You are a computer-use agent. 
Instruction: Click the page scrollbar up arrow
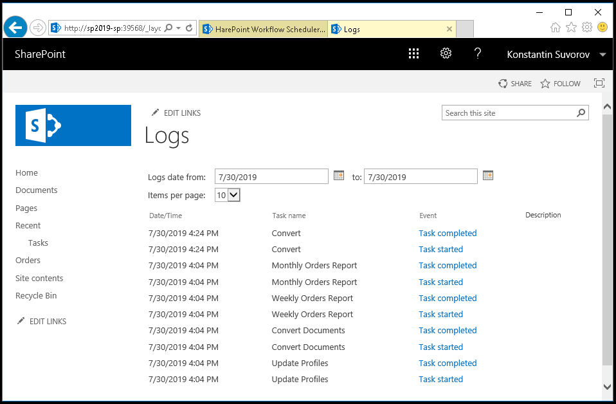point(607,107)
